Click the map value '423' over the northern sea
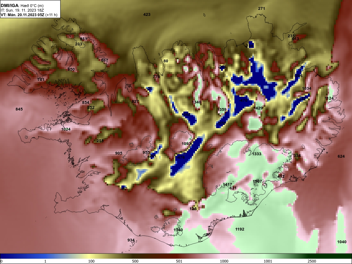 click(x=147, y=14)
